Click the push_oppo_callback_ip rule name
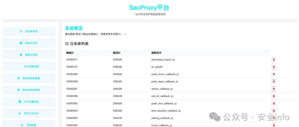Image resolution: width=299 pixels, height=127 pixels. coord(164,81)
